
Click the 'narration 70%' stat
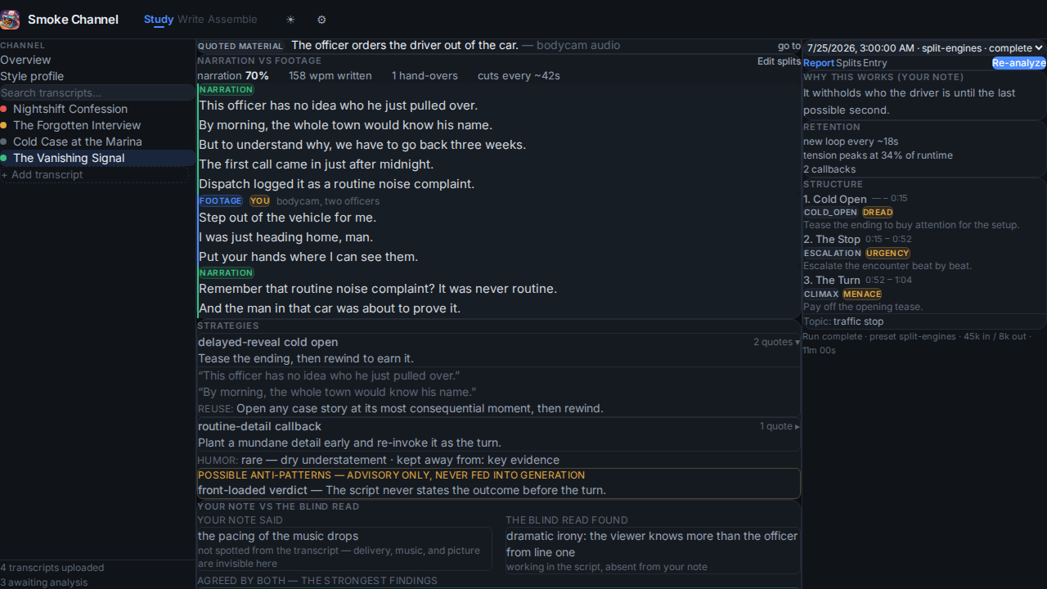click(x=233, y=75)
